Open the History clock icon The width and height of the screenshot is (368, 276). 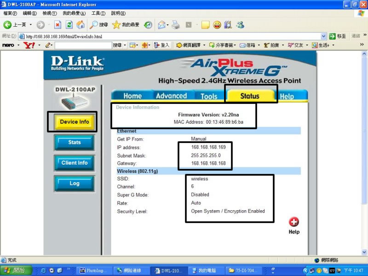coord(148,25)
